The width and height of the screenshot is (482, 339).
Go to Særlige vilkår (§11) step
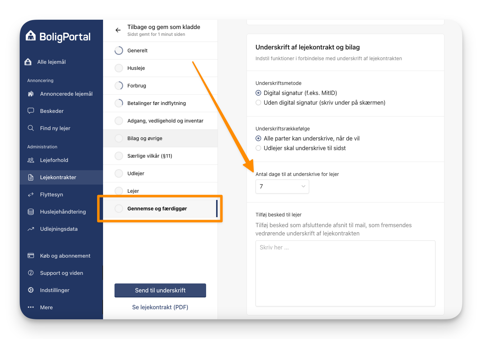(x=160, y=156)
